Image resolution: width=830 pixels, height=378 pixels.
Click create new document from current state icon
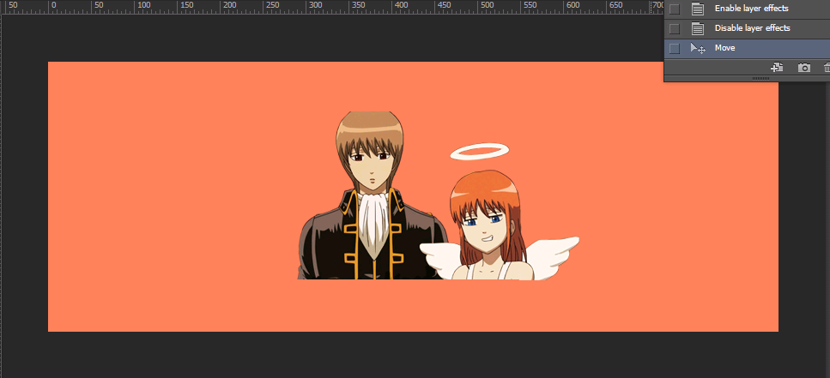[x=777, y=67]
